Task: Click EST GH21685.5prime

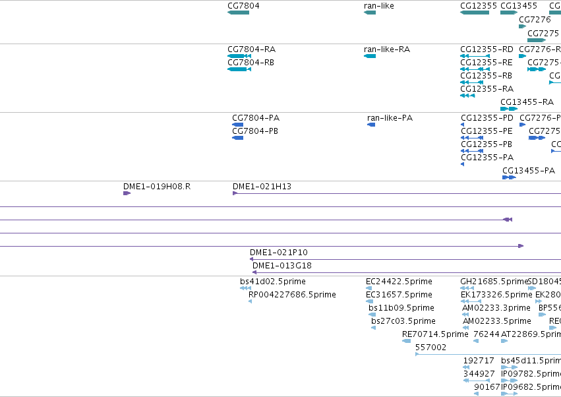Action: [494, 282]
